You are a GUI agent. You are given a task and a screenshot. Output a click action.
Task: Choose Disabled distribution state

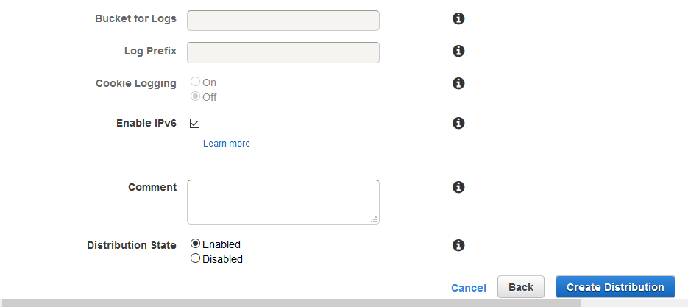pos(195,258)
